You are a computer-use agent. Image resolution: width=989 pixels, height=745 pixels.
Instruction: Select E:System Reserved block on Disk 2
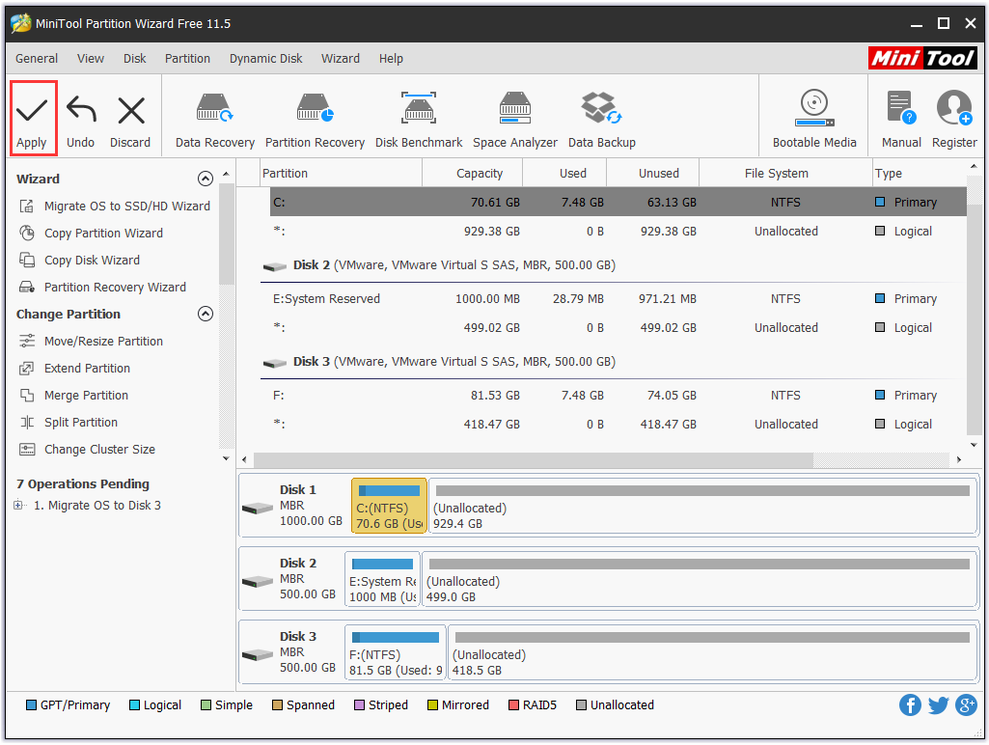click(x=382, y=579)
